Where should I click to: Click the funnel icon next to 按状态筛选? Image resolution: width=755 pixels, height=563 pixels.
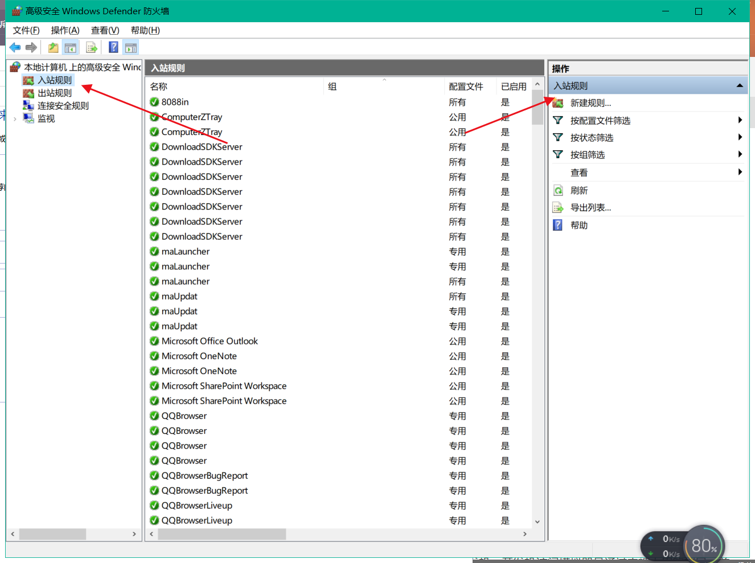pos(558,137)
